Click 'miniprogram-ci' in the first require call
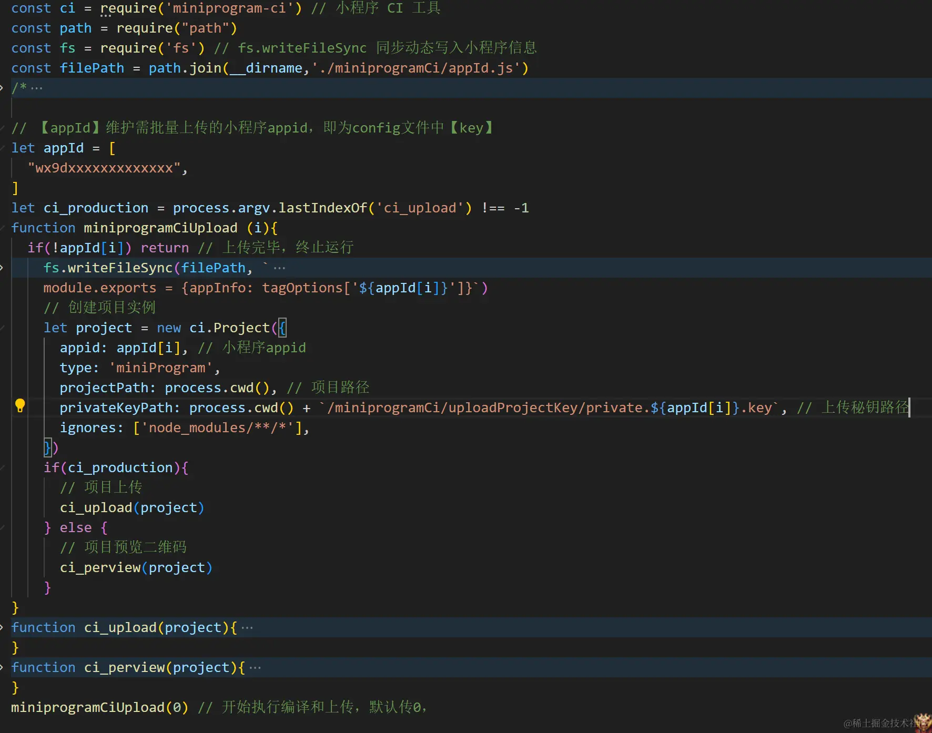 229,8
